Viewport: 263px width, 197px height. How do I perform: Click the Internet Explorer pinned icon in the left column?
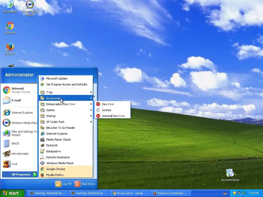pyautogui.click(x=7, y=113)
